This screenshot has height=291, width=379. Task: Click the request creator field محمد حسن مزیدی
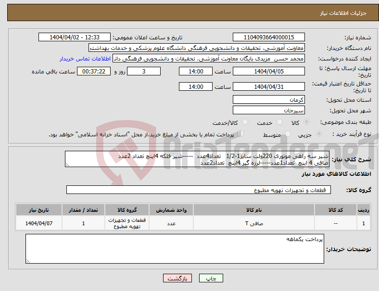tap(209, 59)
